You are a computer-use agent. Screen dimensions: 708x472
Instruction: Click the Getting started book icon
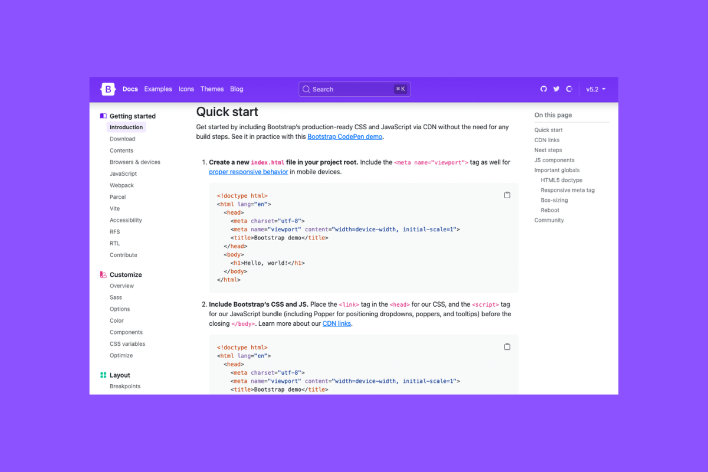pyautogui.click(x=103, y=116)
